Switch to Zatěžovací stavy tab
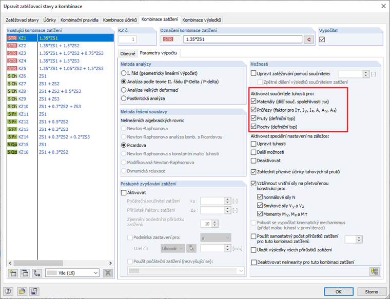The height and width of the screenshot is (299, 390). tap(22, 20)
